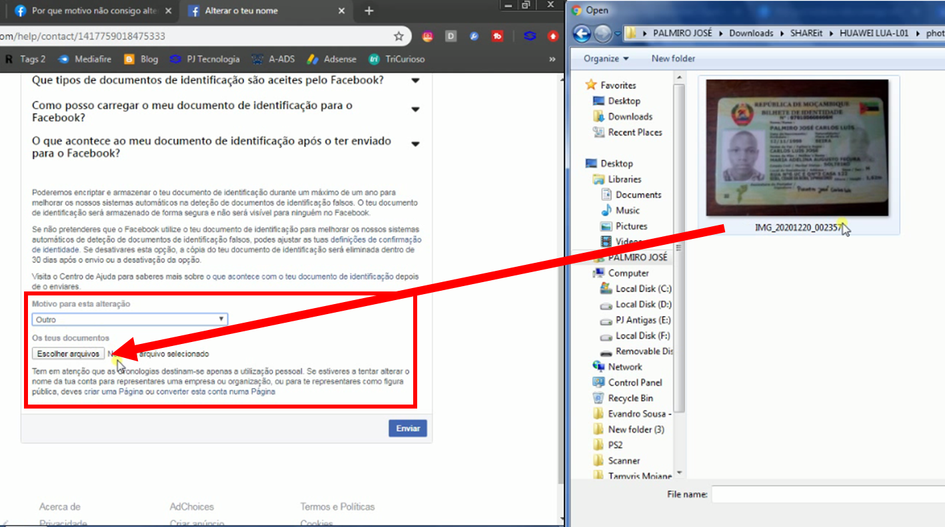Select Local Disk (C:) in navigation pane
This screenshot has width=945, height=527.
(x=643, y=289)
